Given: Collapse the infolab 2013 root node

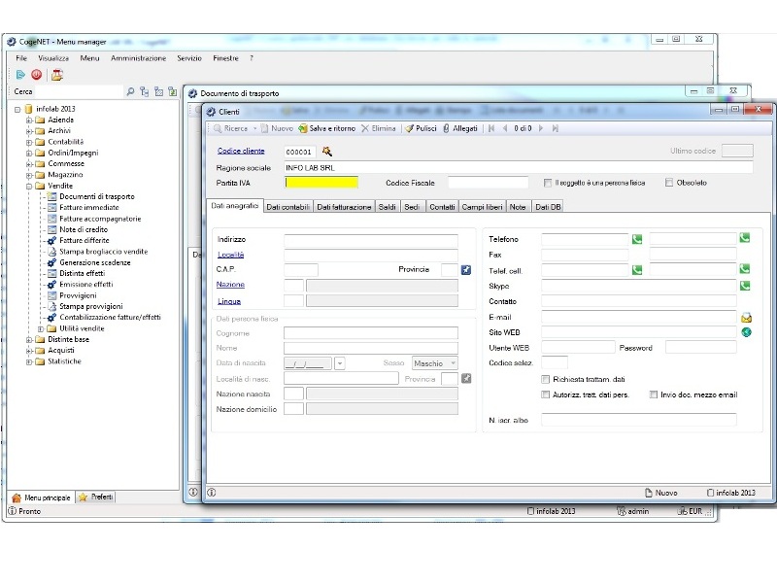Looking at the screenshot, I should [x=17, y=109].
